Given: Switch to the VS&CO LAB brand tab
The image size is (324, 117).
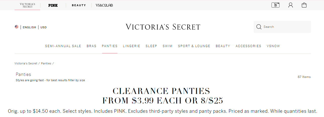Looking at the screenshot, I should [104, 5].
